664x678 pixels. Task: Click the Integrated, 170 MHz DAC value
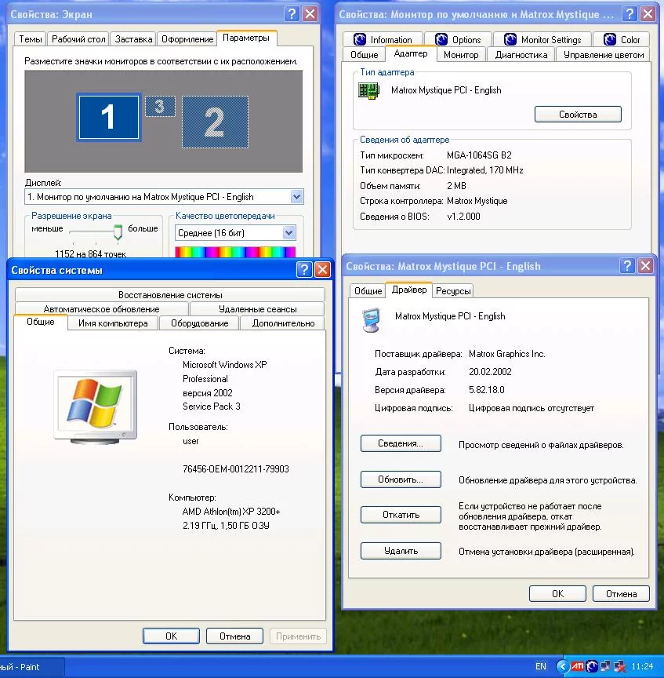(x=484, y=170)
